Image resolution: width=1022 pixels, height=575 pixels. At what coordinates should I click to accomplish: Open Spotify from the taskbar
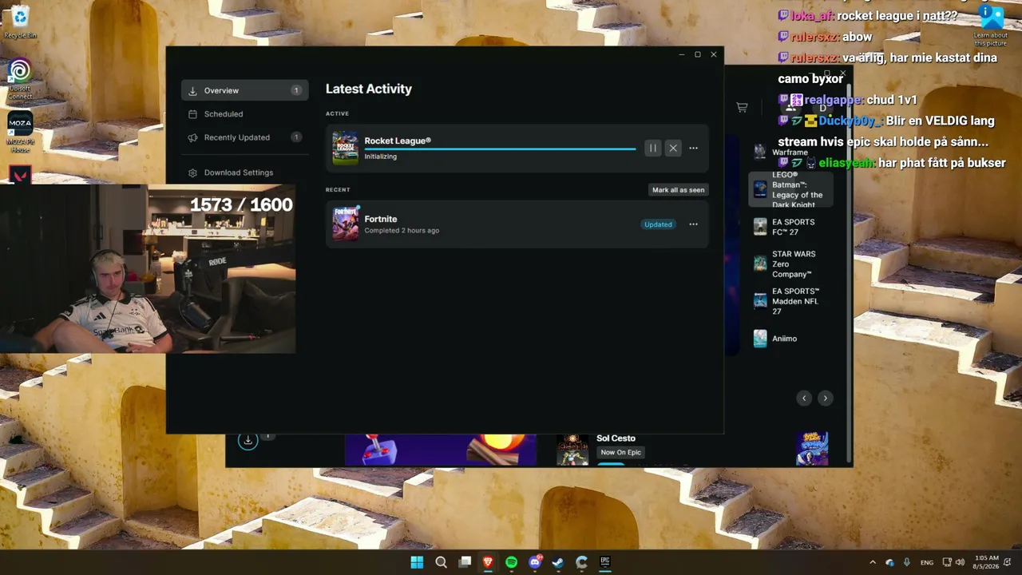point(512,562)
